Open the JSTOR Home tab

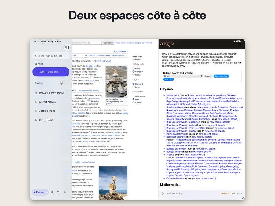click(x=51, y=120)
